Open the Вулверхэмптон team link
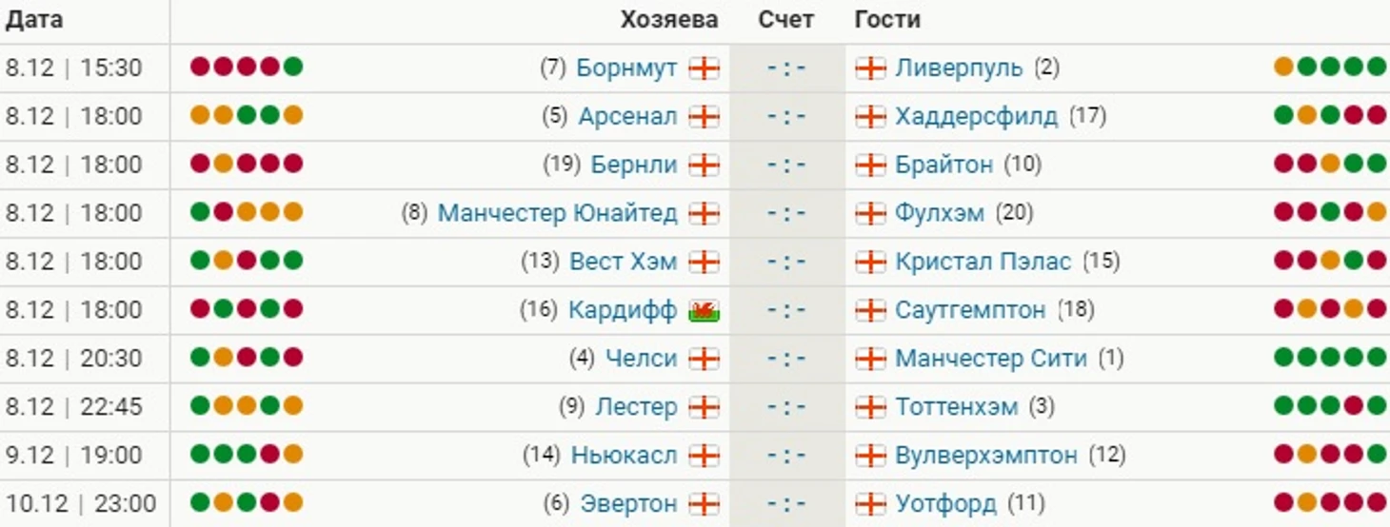1390x527 pixels. [986, 456]
